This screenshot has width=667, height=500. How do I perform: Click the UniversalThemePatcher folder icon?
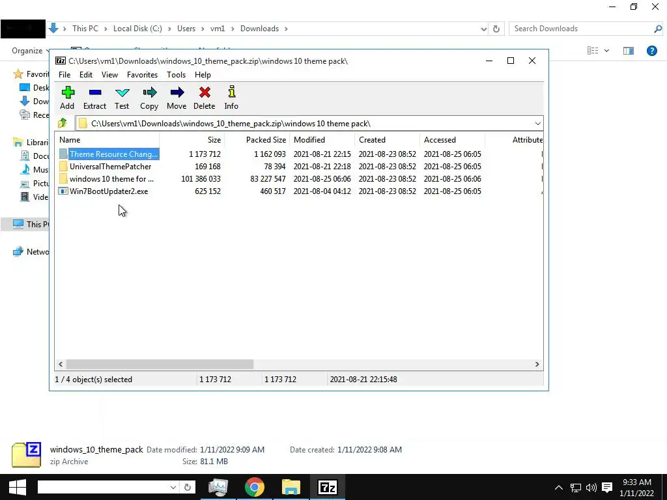[63, 167]
